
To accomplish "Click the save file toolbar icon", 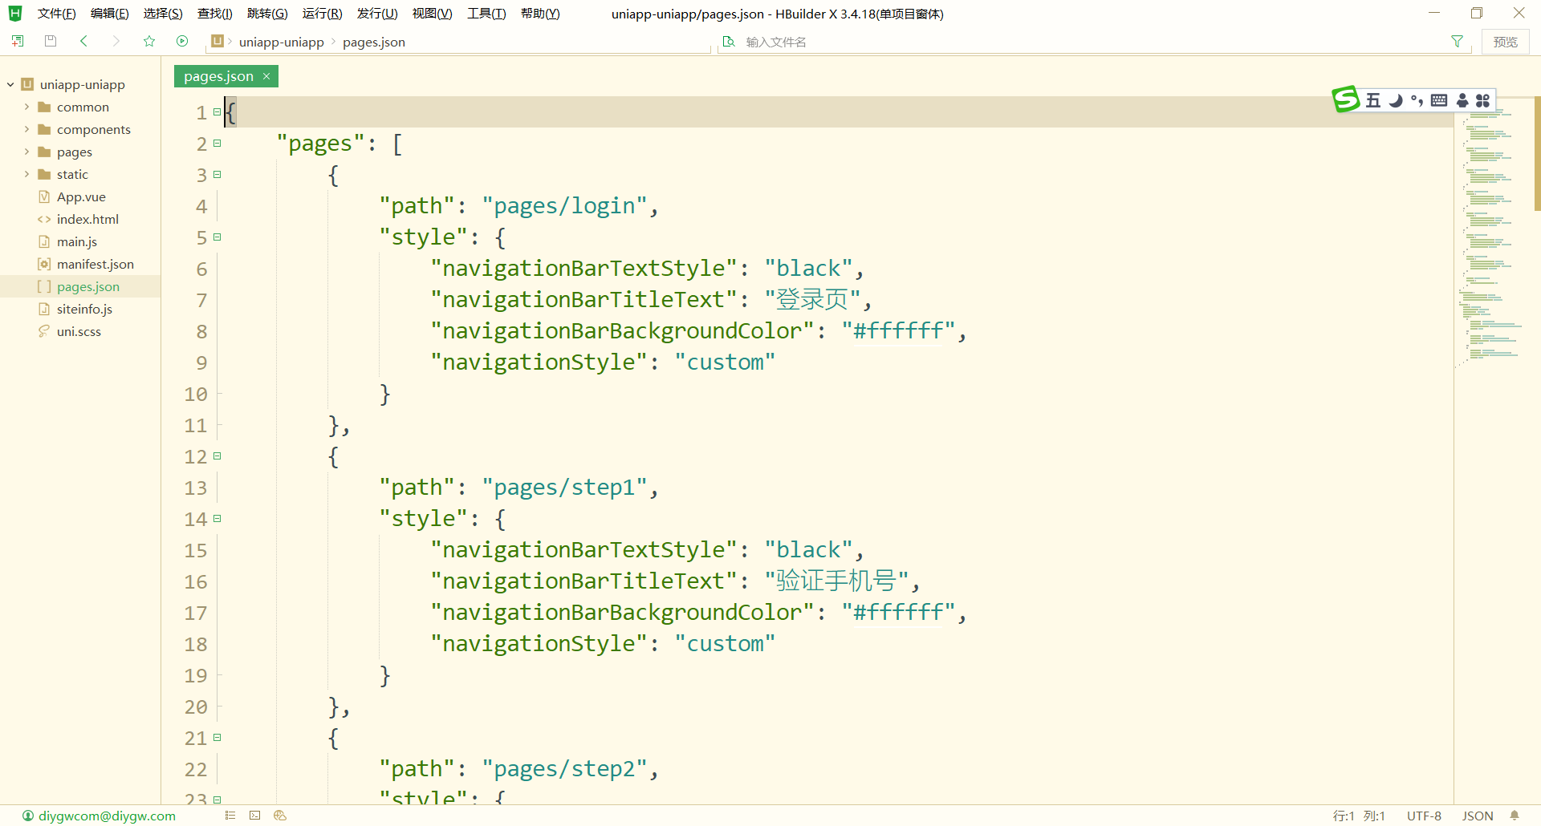I will coord(51,41).
